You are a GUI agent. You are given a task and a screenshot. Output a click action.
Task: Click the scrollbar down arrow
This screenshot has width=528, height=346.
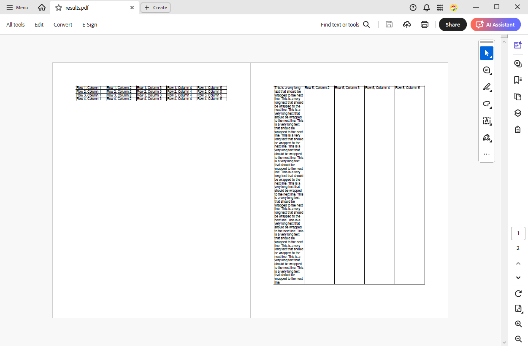(x=504, y=342)
